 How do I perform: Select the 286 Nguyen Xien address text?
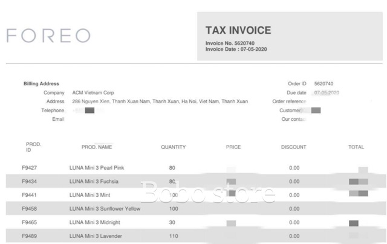coord(160,101)
